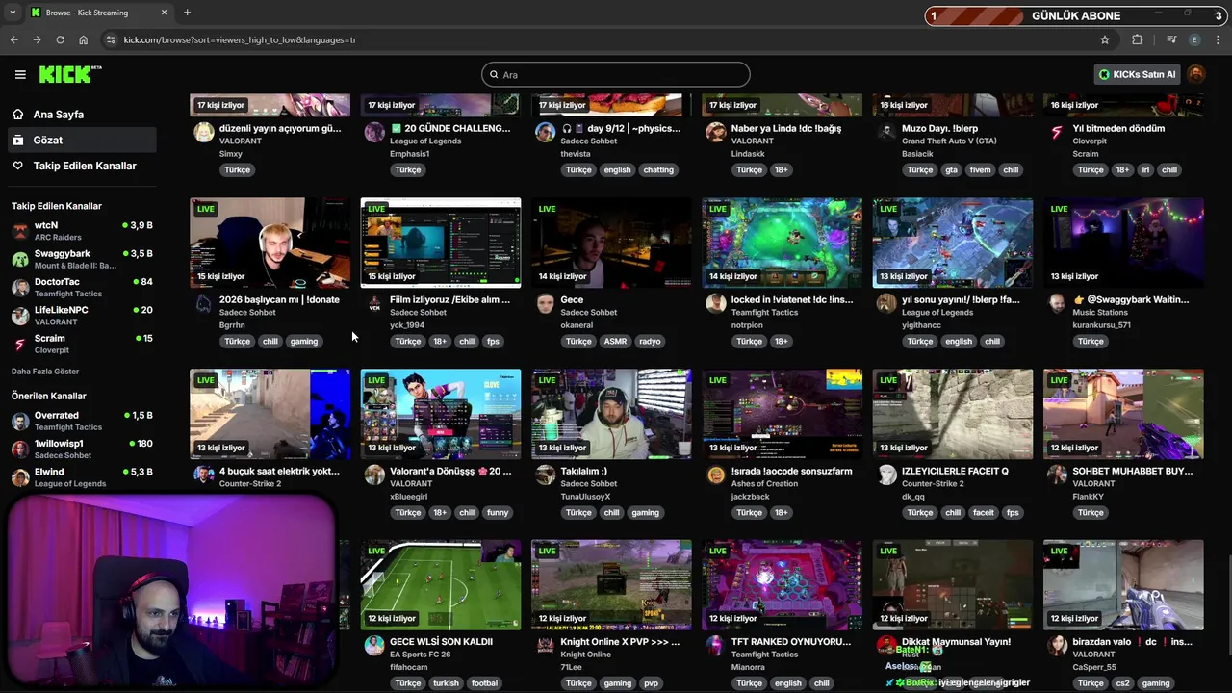
Task: Open user profile avatar in header
Action: (1195, 74)
